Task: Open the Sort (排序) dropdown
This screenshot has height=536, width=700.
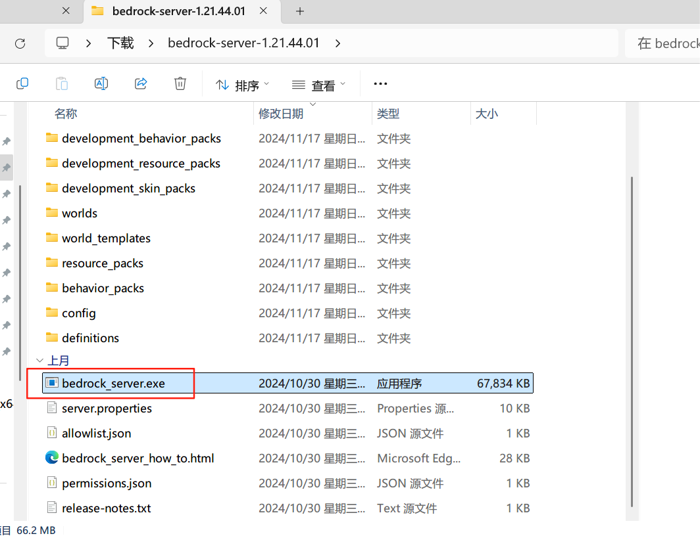Action: point(242,85)
